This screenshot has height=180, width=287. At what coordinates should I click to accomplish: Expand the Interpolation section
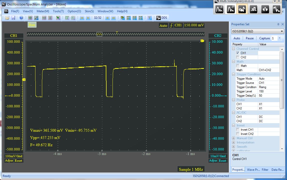pos(233,142)
